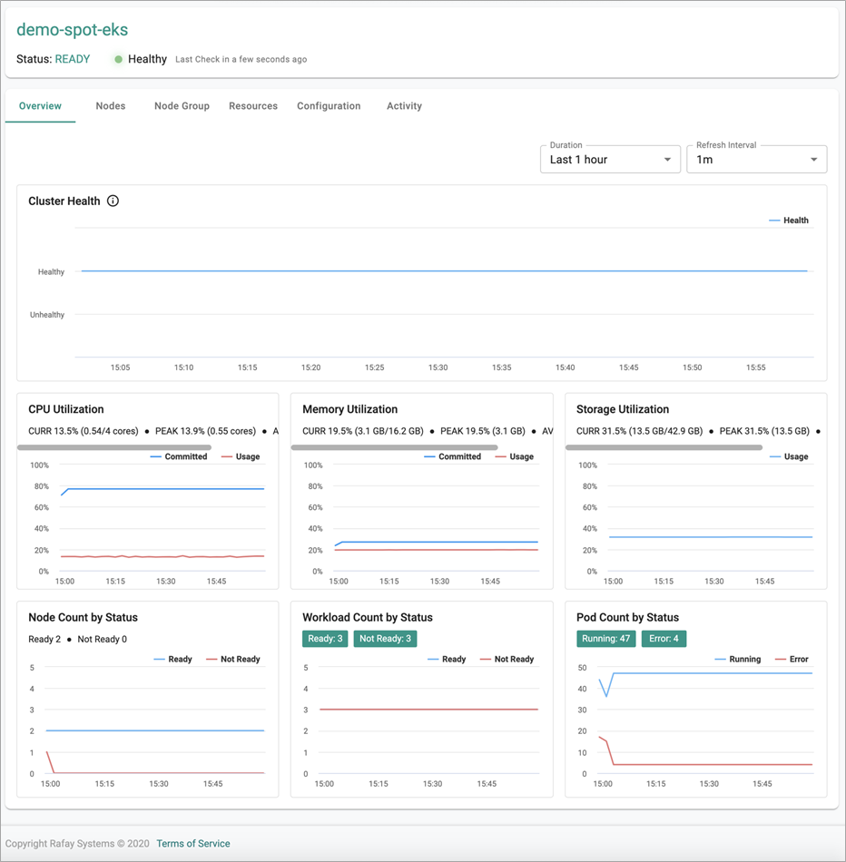Click the Refresh Interval dropdown arrow

coord(813,160)
